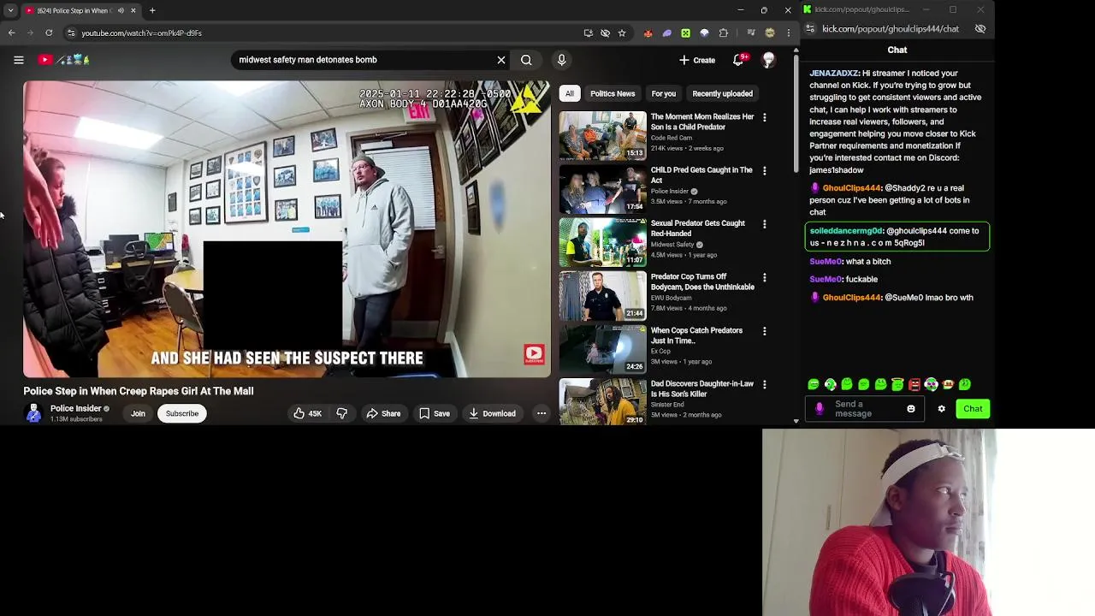Insert the halo angel emote in Kick chat
This screenshot has width=1095, height=616.
coord(897,385)
